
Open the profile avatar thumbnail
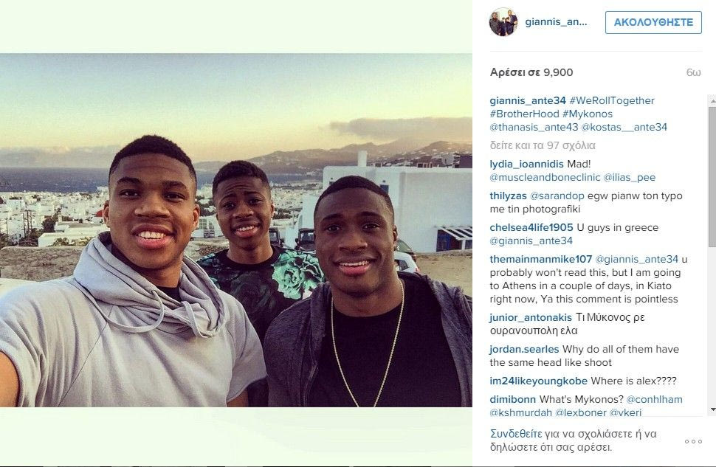(x=503, y=22)
